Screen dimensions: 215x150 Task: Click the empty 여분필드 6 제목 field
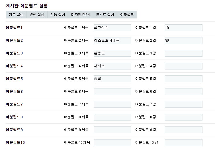pyautogui.click(x=112, y=92)
